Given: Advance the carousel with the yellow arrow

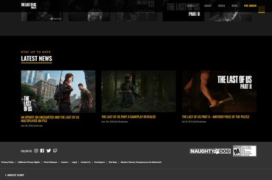Looking at the screenshot, I should [262, 10].
